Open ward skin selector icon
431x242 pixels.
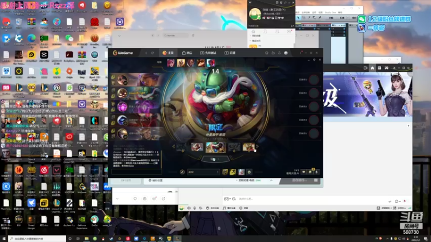[x=241, y=172]
